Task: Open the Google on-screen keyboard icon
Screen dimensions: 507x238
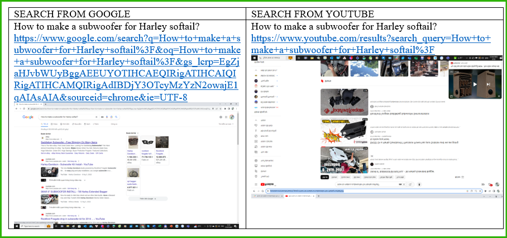Action: [x=103, y=117]
